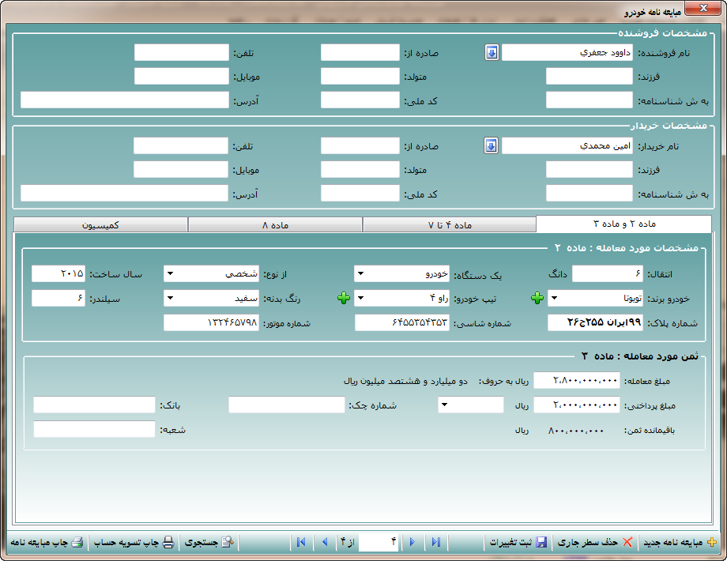
Task: Add new car brand with green plus
Action: click(537, 299)
